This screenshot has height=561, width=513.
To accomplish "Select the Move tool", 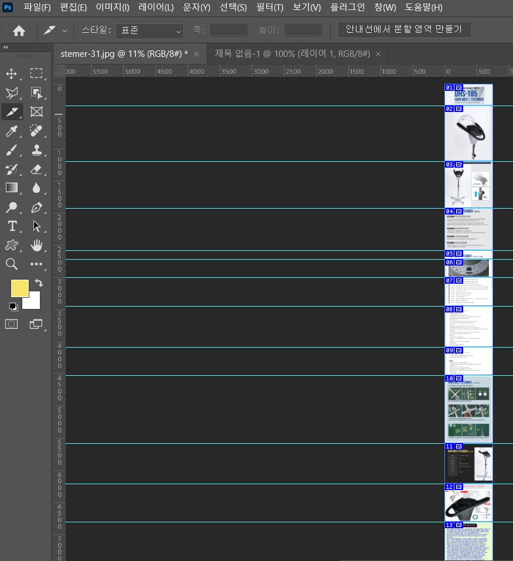I will pos(11,73).
